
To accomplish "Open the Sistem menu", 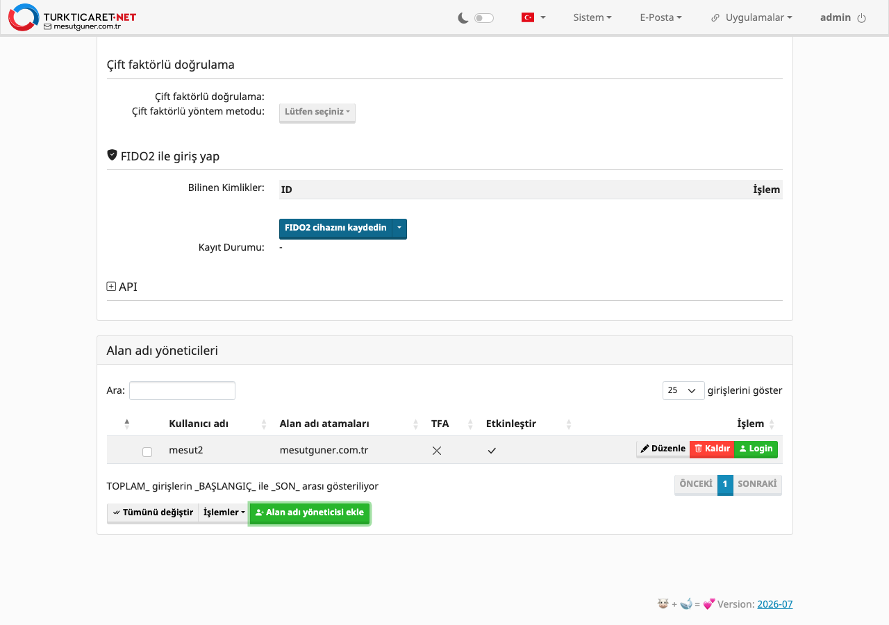I will point(592,17).
